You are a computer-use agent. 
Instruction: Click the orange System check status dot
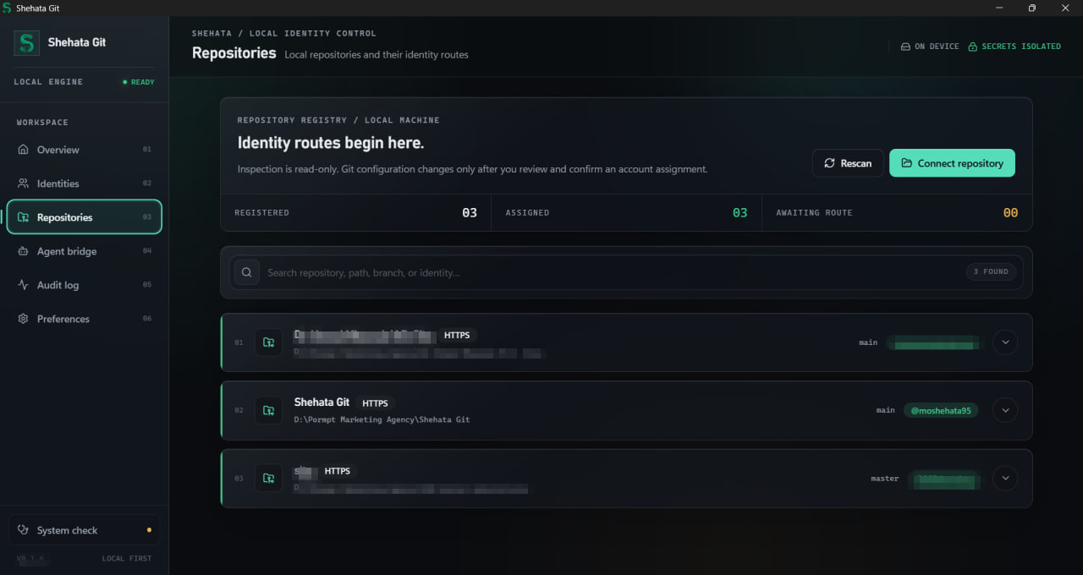click(x=149, y=530)
